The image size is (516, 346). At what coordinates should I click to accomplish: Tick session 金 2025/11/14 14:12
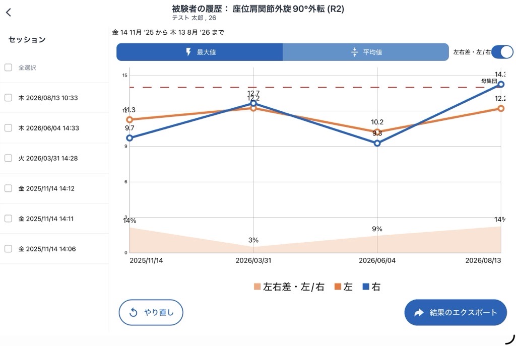click(8, 188)
